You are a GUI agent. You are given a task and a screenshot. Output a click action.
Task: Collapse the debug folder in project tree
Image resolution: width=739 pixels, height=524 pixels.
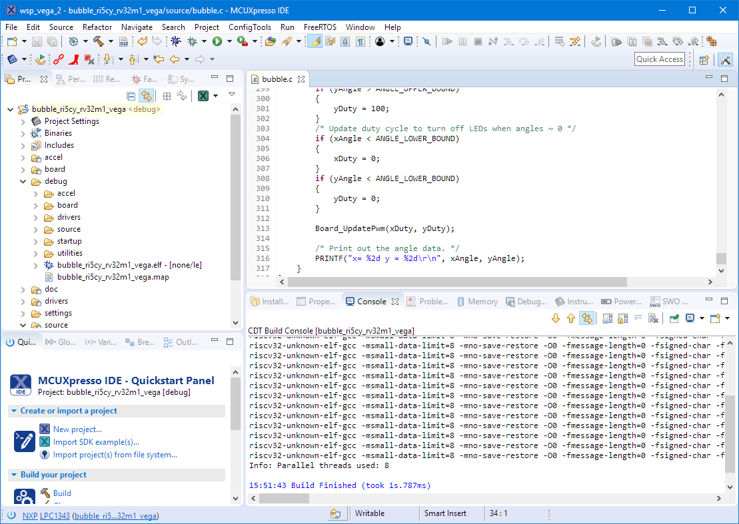click(24, 181)
